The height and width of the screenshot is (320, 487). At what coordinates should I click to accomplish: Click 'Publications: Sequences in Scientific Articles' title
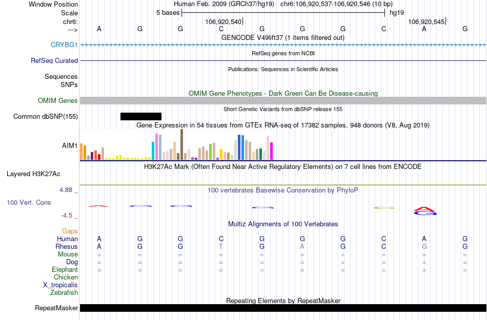coord(283,69)
